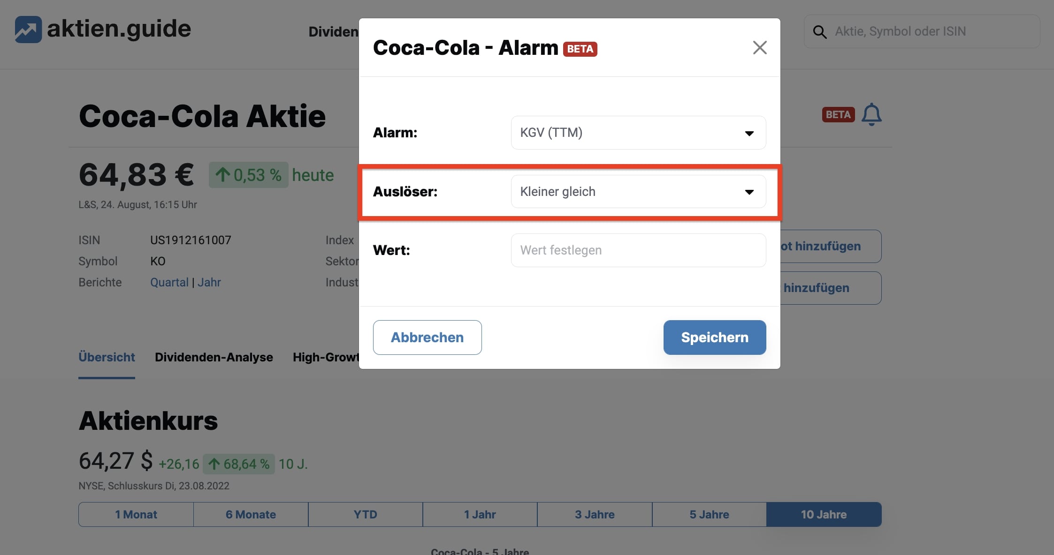Screen dimensions: 1054x555
Task: Switch to the Dividenden-Analyse tab
Action: [x=214, y=356]
